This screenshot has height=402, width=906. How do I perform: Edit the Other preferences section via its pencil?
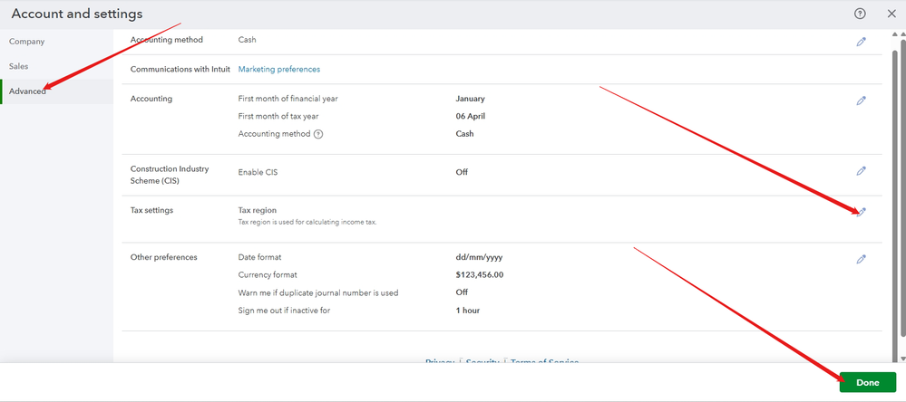(862, 259)
